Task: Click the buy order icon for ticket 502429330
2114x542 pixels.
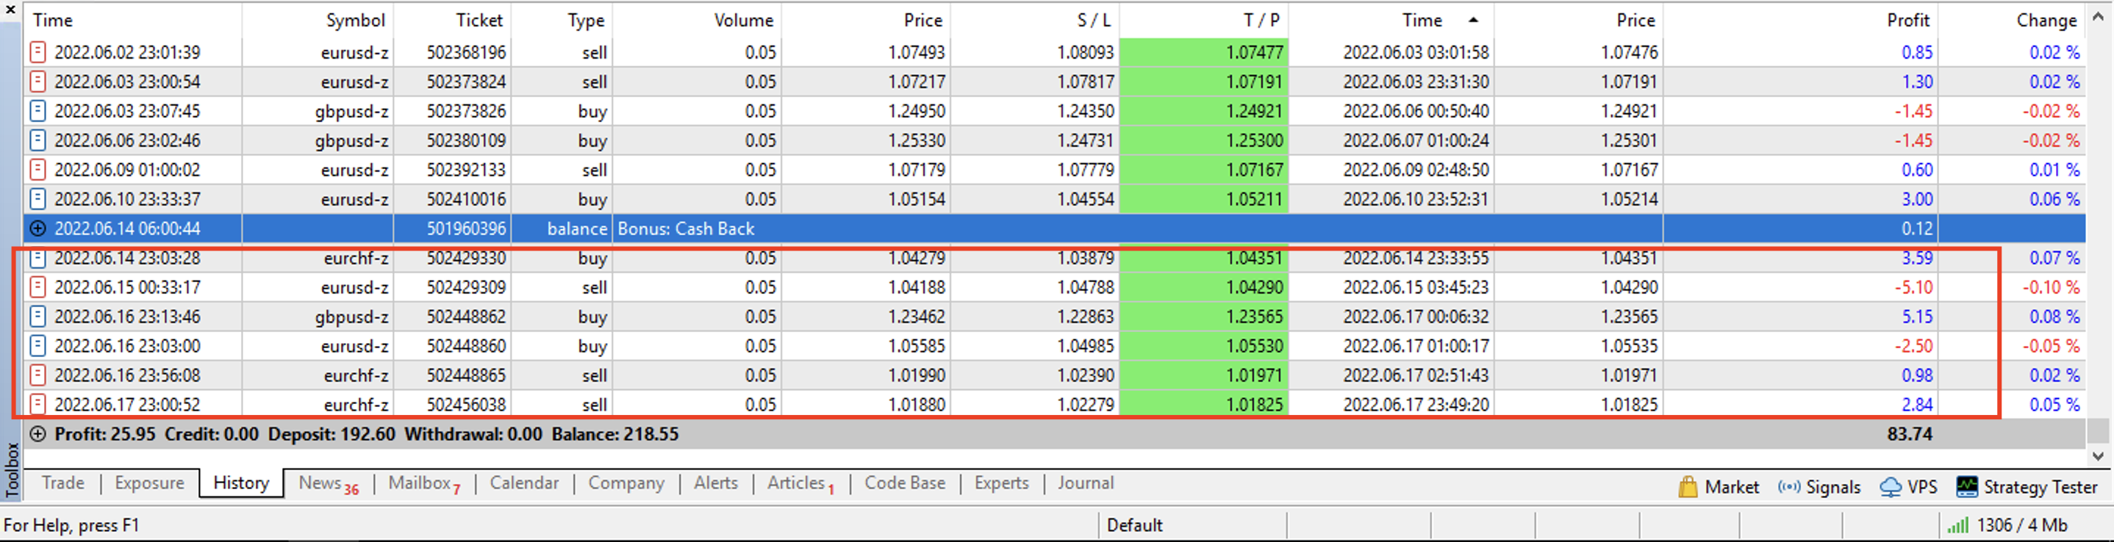Action: (x=37, y=259)
